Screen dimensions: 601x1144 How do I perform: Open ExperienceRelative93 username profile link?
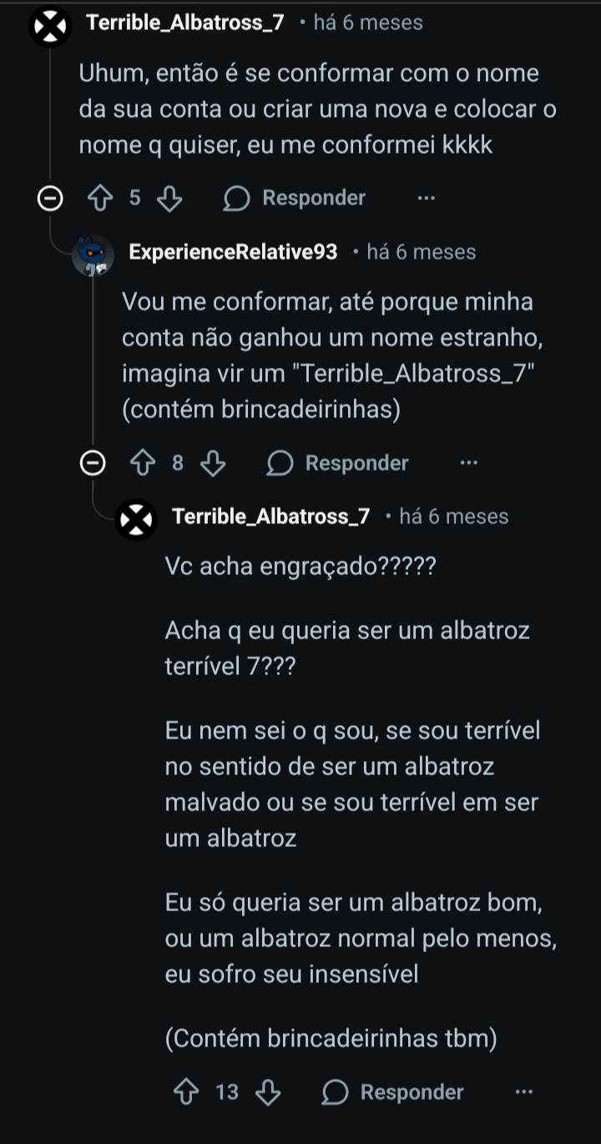(233, 252)
